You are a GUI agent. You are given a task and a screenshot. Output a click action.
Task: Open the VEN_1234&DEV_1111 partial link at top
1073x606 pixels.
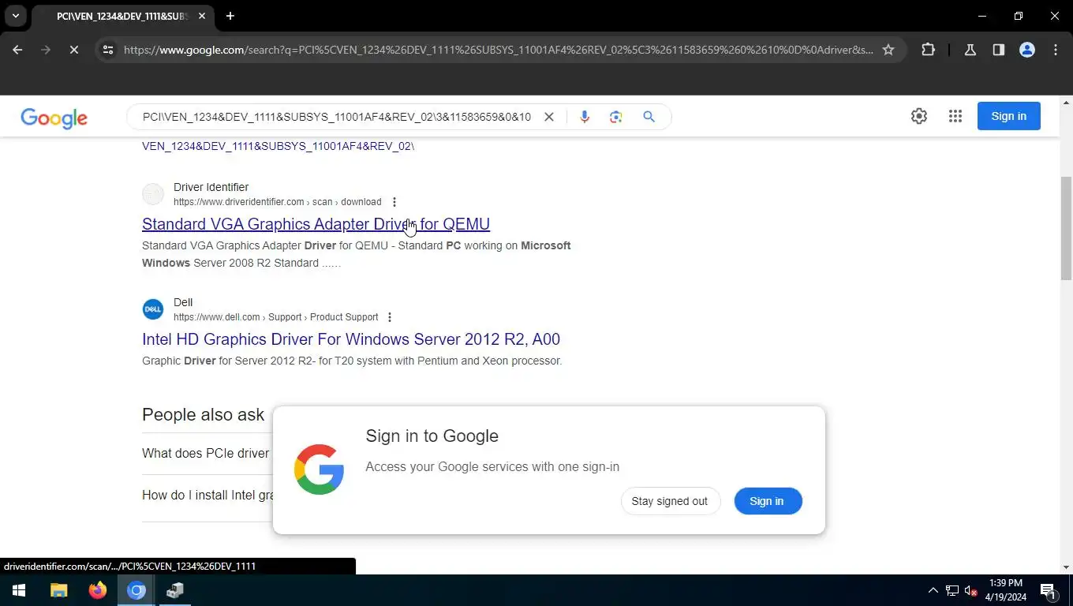(x=278, y=146)
